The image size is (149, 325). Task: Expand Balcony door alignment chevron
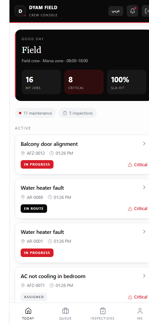tap(144, 143)
